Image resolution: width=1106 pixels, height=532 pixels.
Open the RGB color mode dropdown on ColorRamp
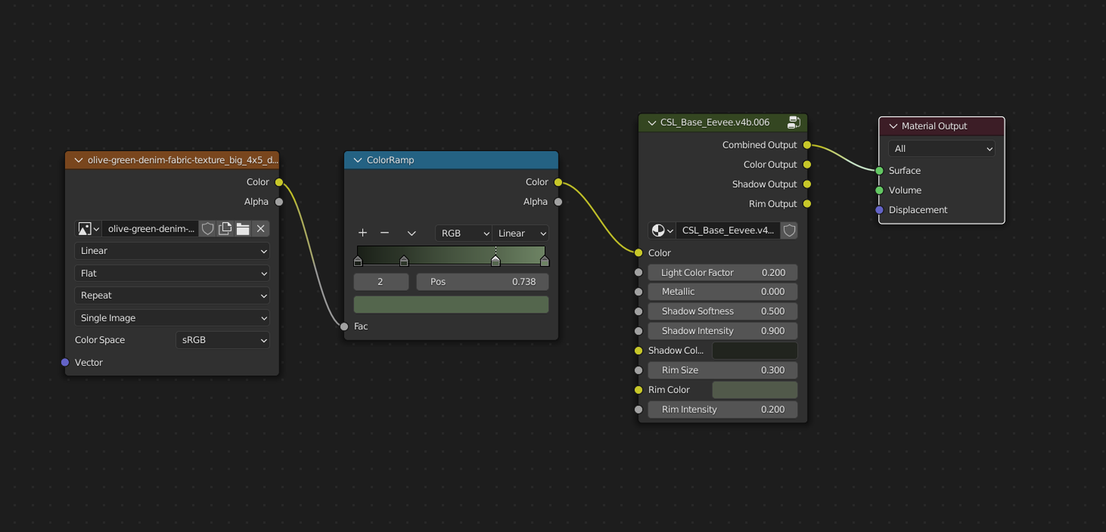point(463,233)
